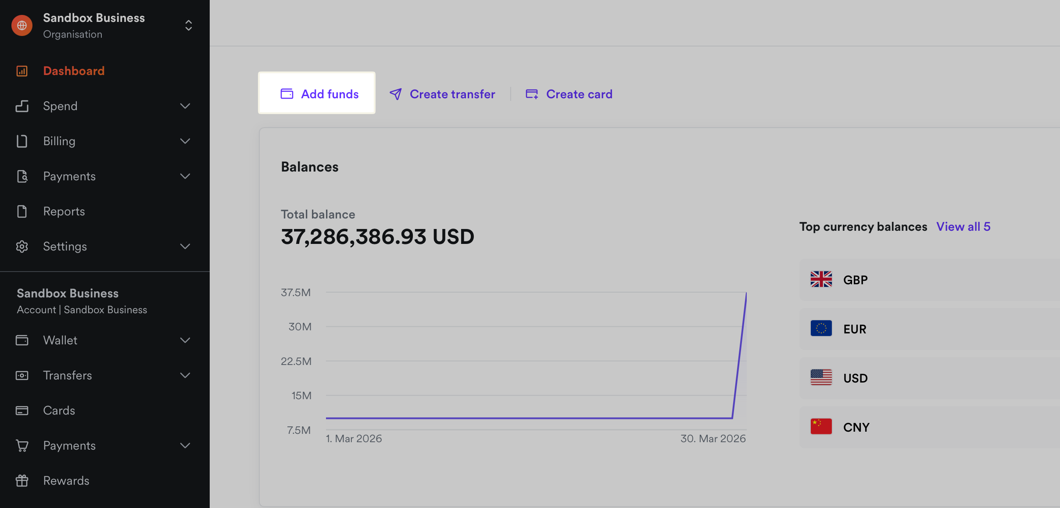Viewport: 1060px width, 508px height.
Task: Click the Settings gear icon
Action: (x=22, y=247)
